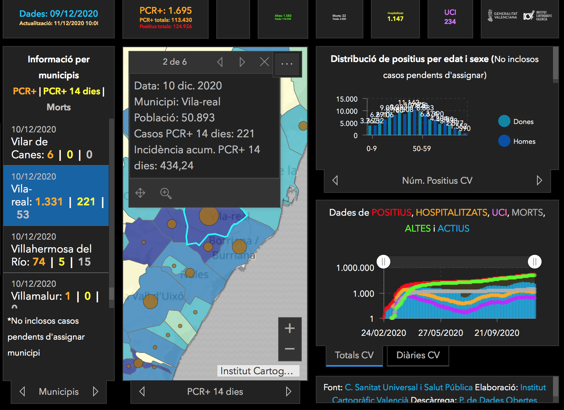Zoom to Vila-real with magnifier icon
The image size is (564, 410).
tap(166, 193)
